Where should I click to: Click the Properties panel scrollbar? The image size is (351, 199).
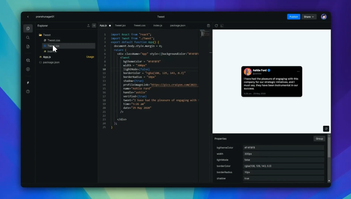pos(329,148)
